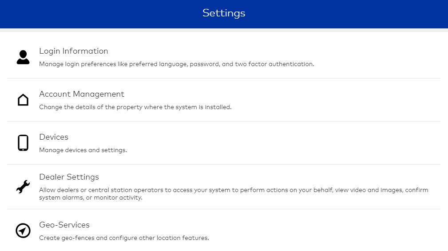Click the 'Change the details of the property' description
This screenshot has width=448, height=251.
pos(135,107)
